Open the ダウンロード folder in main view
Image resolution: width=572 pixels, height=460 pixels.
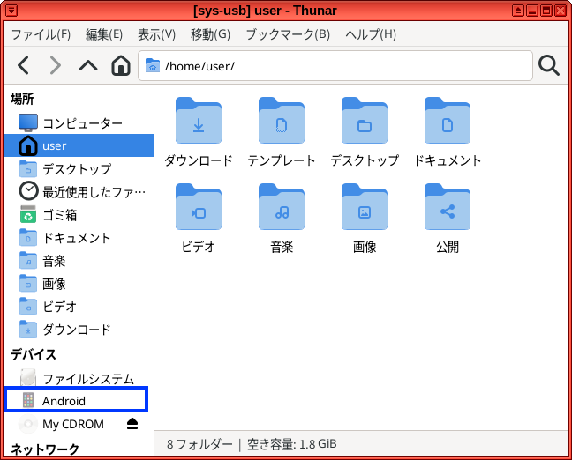tap(199, 132)
